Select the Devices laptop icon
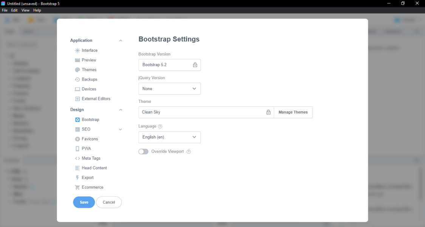Screen dimensions: 425x227 pos(77,89)
